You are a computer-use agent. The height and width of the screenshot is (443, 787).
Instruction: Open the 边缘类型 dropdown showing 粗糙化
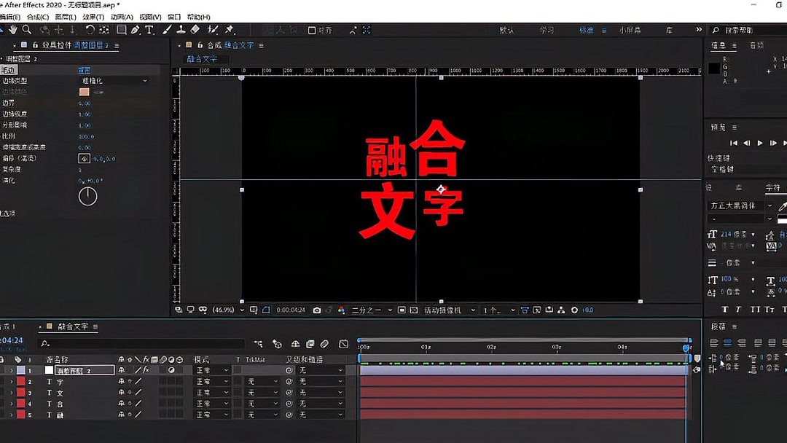click(113, 80)
